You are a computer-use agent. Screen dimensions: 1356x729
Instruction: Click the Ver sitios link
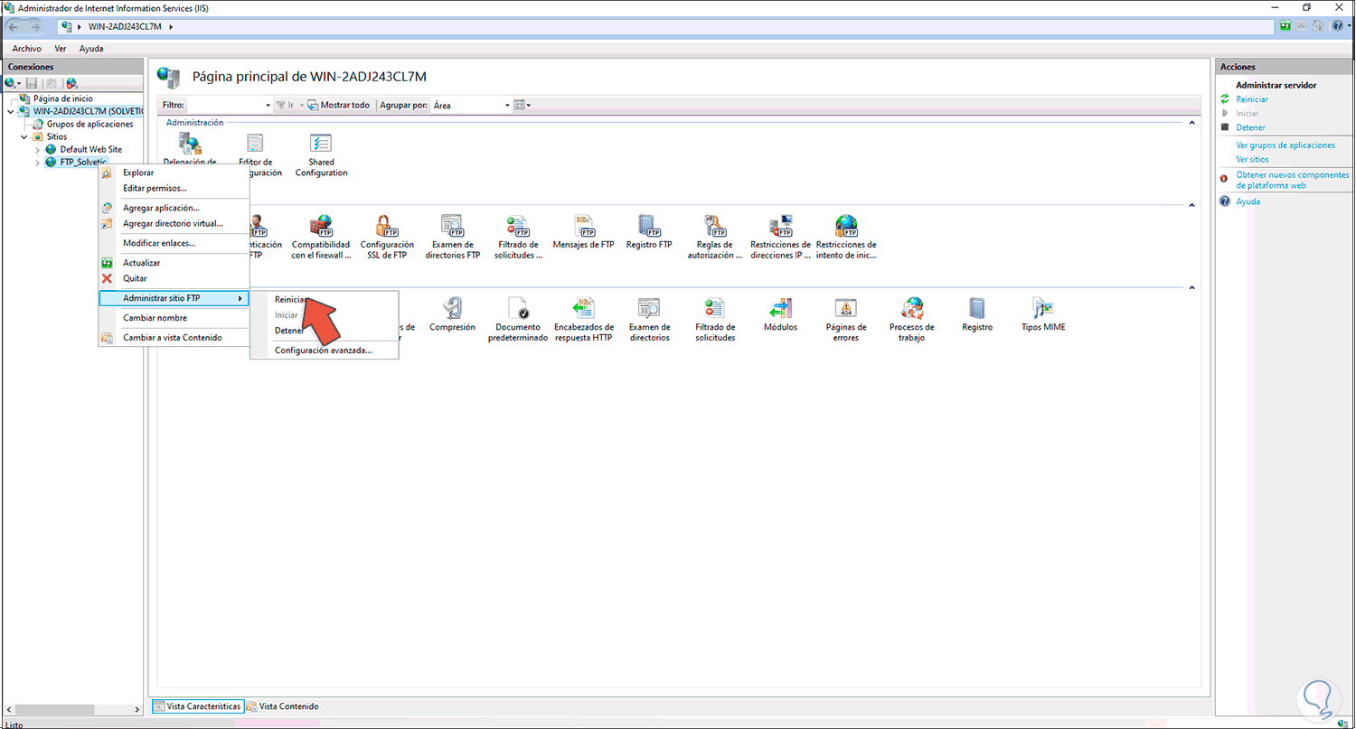pyautogui.click(x=1252, y=159)
